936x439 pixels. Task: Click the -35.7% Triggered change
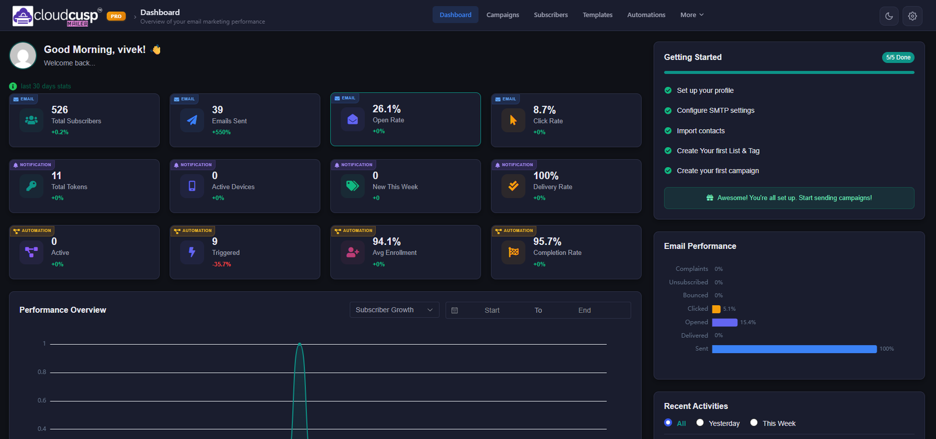[222, 265]
